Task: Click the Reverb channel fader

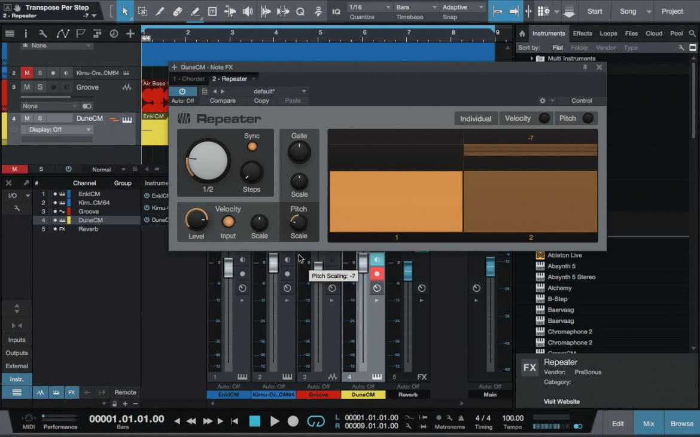Action: pyautogui.click(x=407, y=271)
